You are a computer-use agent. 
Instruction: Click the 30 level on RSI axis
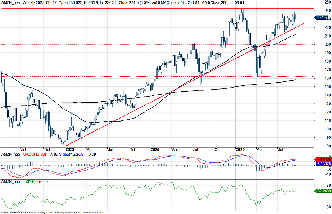328,207
